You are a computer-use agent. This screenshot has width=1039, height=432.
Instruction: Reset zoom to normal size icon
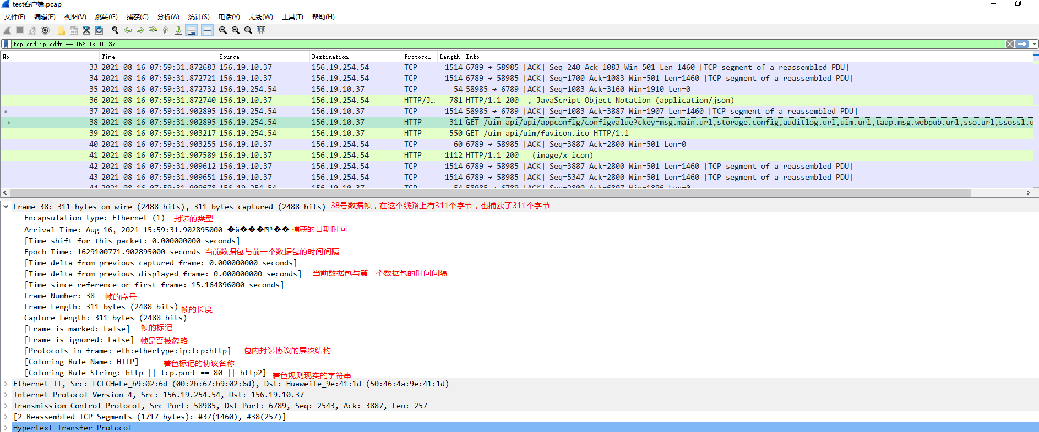click(x=248, y=30)
